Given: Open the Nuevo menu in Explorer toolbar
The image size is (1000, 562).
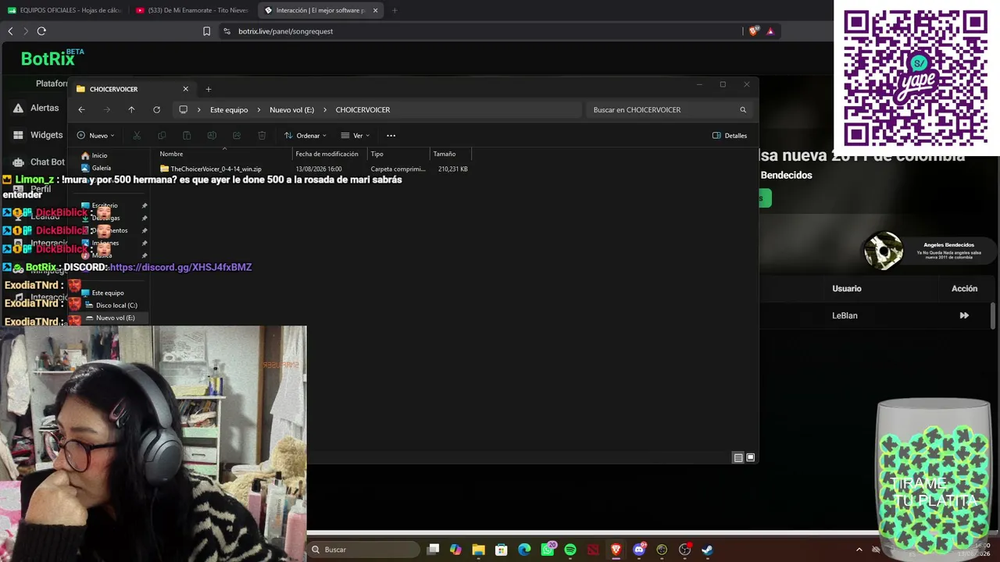Looking at the screenshot, I should 96,136.
